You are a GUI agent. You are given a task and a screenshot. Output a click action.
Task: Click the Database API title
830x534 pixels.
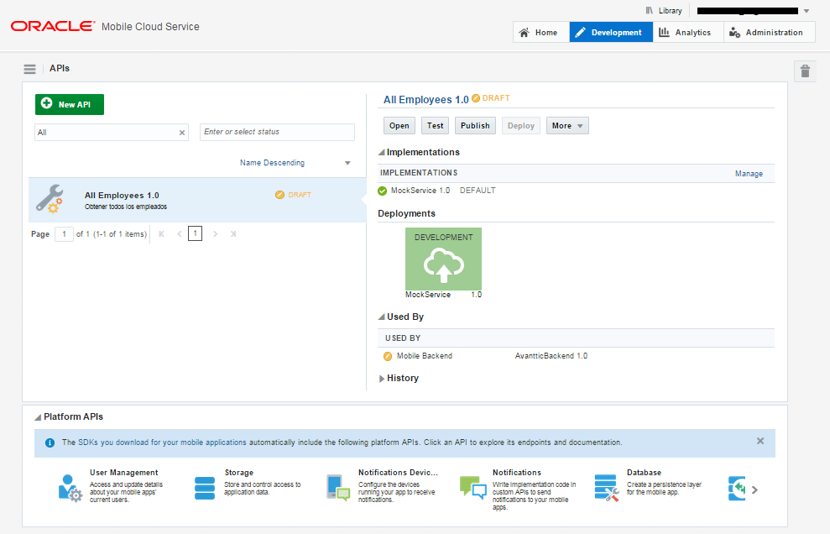click(x=644, y=473)
